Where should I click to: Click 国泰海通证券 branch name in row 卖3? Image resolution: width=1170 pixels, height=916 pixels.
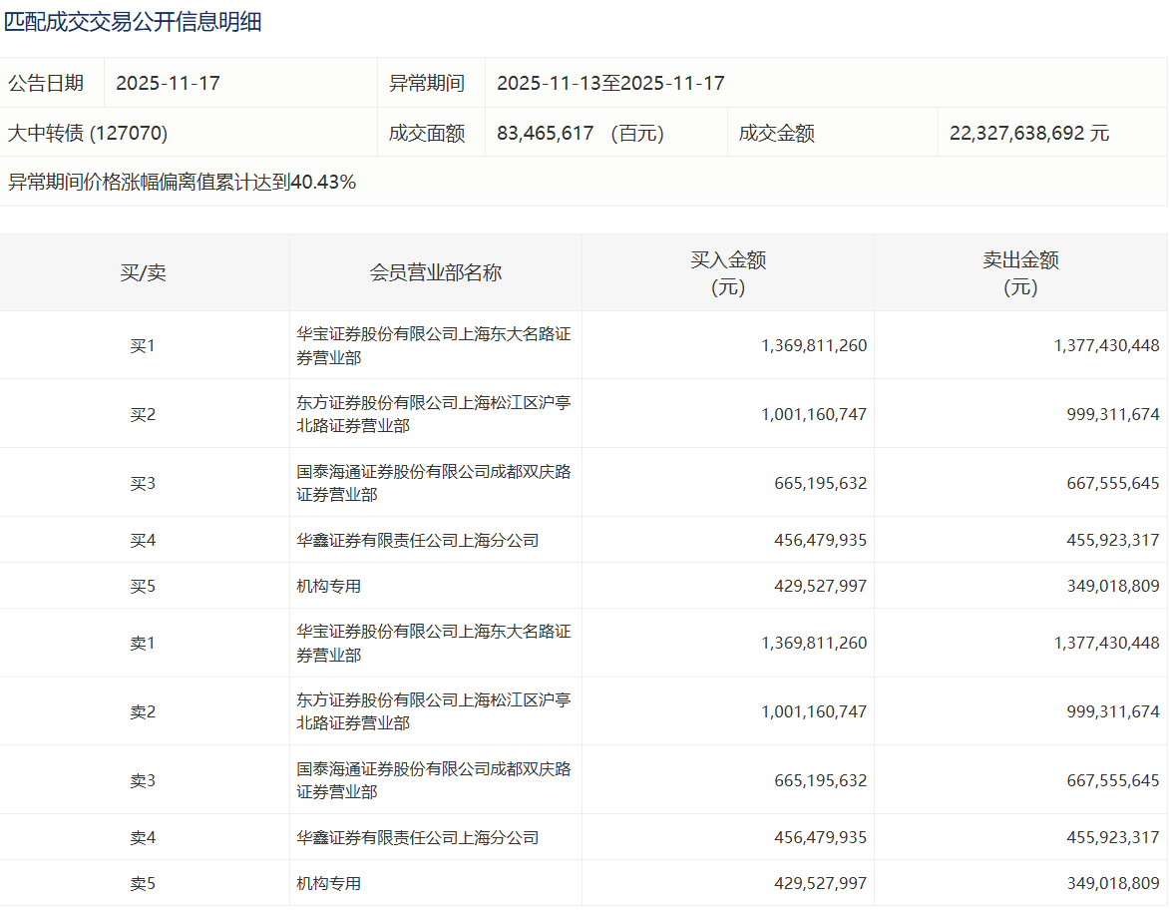pos(434,780)
